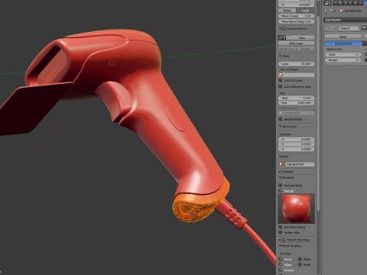Collapse the Subsurf modifier panel arrow
367x275 pixels.
pyautogui.click(x=327, y=28)
